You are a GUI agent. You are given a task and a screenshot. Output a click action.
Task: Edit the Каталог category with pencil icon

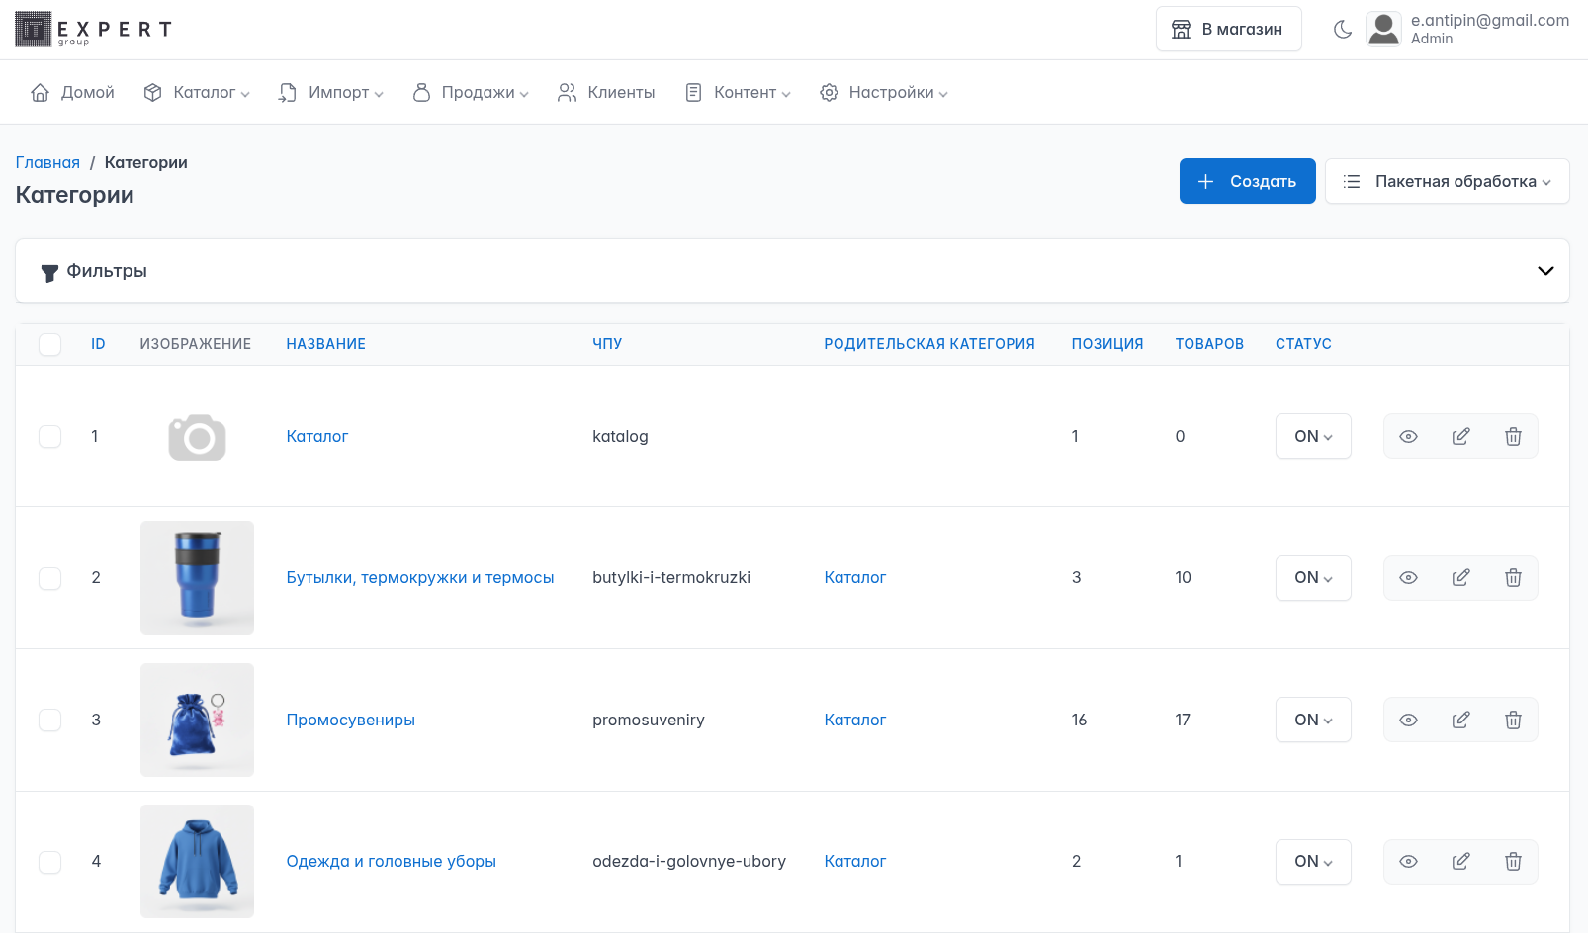pyautogui.click(x=1460, y=436)
